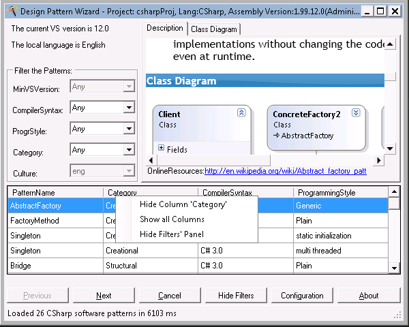
Task: Click the Design Pattern Wizard title bar icon
Action: tap(12, 11)
